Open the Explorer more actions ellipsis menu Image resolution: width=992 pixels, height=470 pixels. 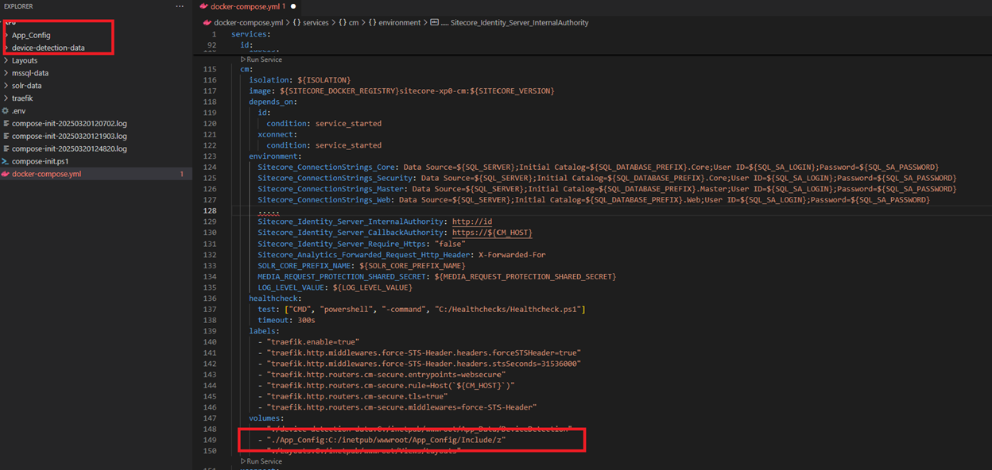click(180, 6)
